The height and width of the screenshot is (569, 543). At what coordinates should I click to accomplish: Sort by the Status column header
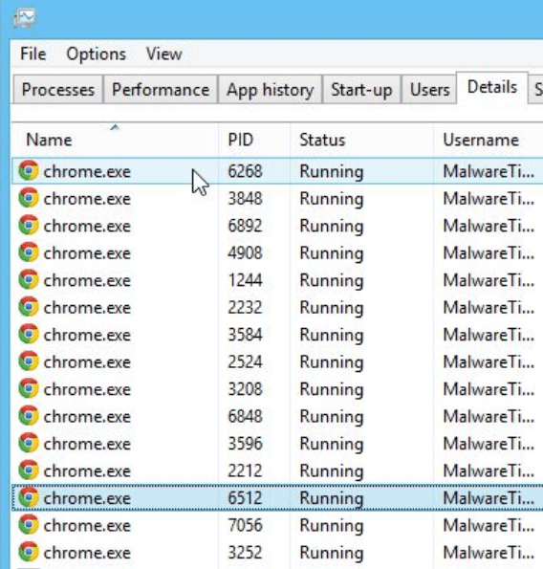click(361, 140)
